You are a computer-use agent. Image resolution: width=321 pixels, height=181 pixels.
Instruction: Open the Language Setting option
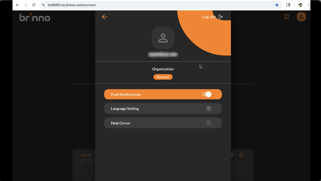tap(163, 109)
